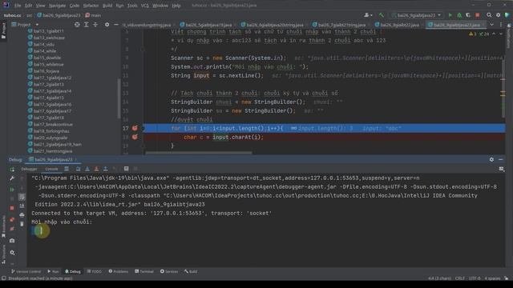Open the VCS menu
513x288 pixels.
tap(144, 6)
